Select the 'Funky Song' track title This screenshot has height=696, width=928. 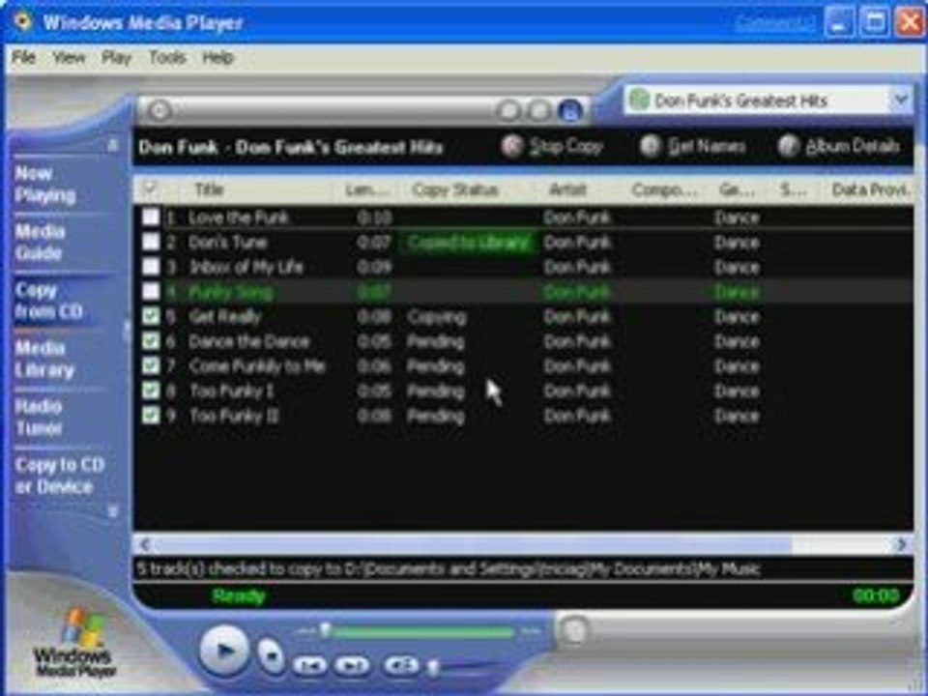pyautogui.click(x=231, y=292)
